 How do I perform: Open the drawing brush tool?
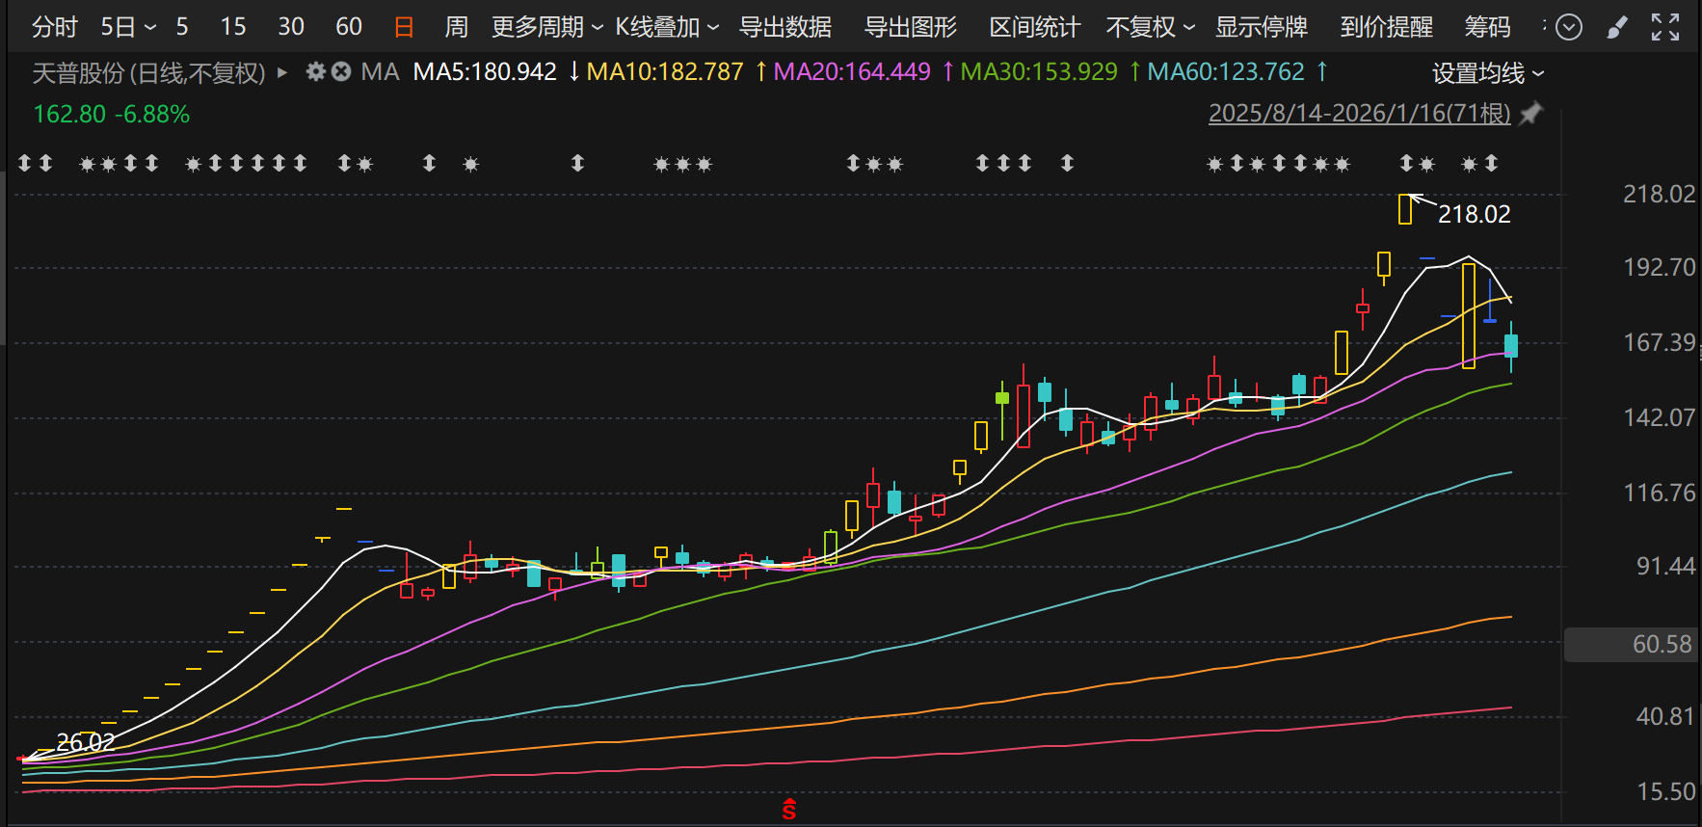[1617, 27]
